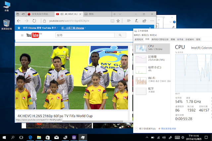Viewport: 212px width, 141px height.
Task: Open the 使用者 tab in Task Manager
Action: (x=180, y=39)
